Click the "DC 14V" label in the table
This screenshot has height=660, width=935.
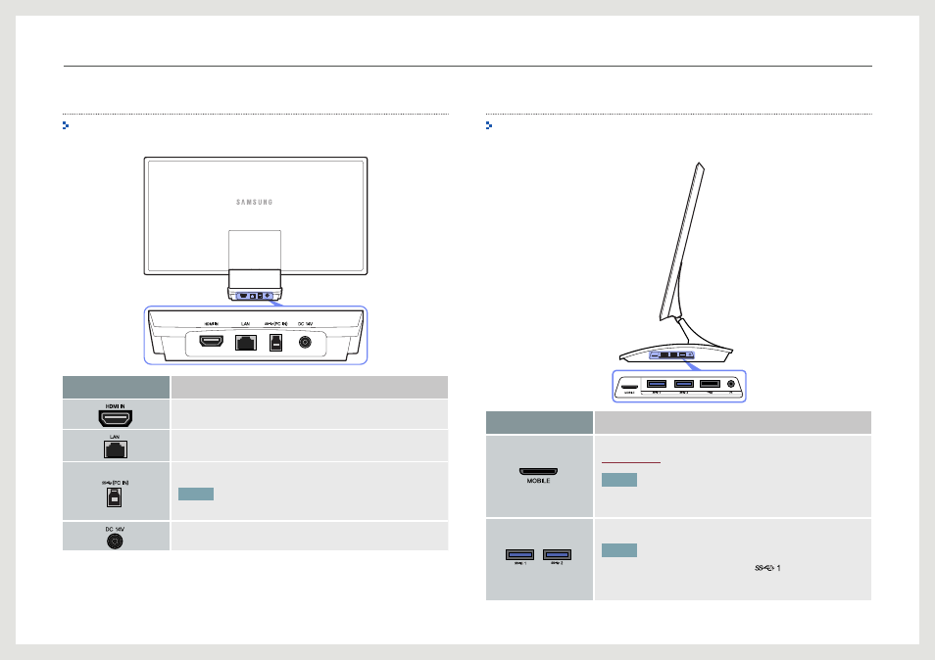pos(115,529)
